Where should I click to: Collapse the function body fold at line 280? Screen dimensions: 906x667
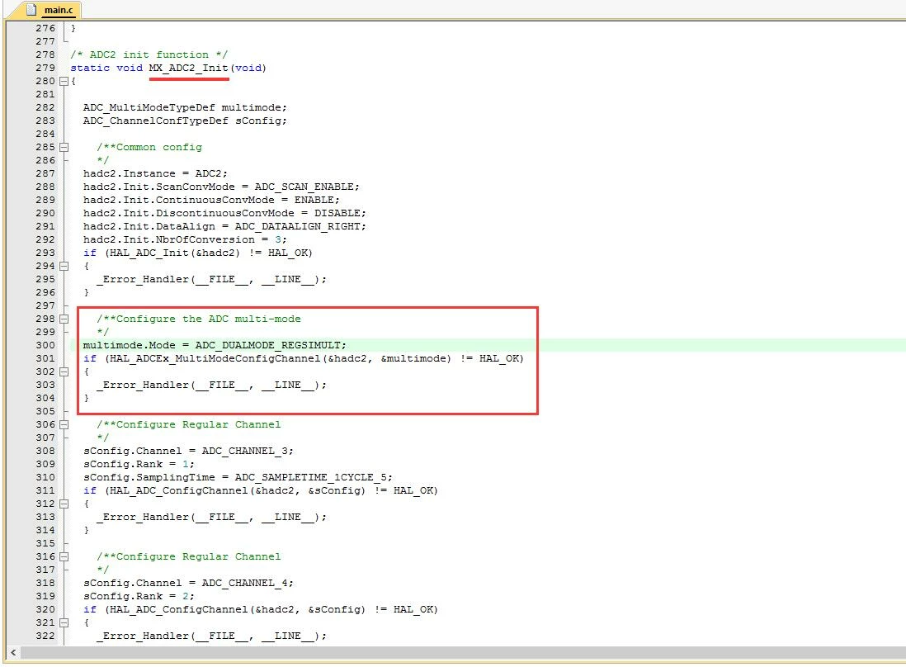(x=64, y=81)
